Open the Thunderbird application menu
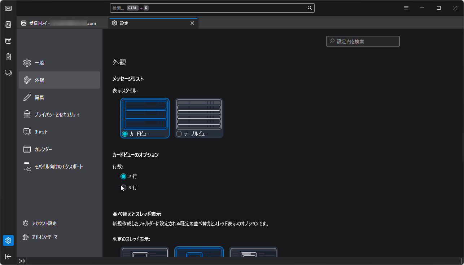The width and height of the screenshot is (464, 265). point(406,8)
